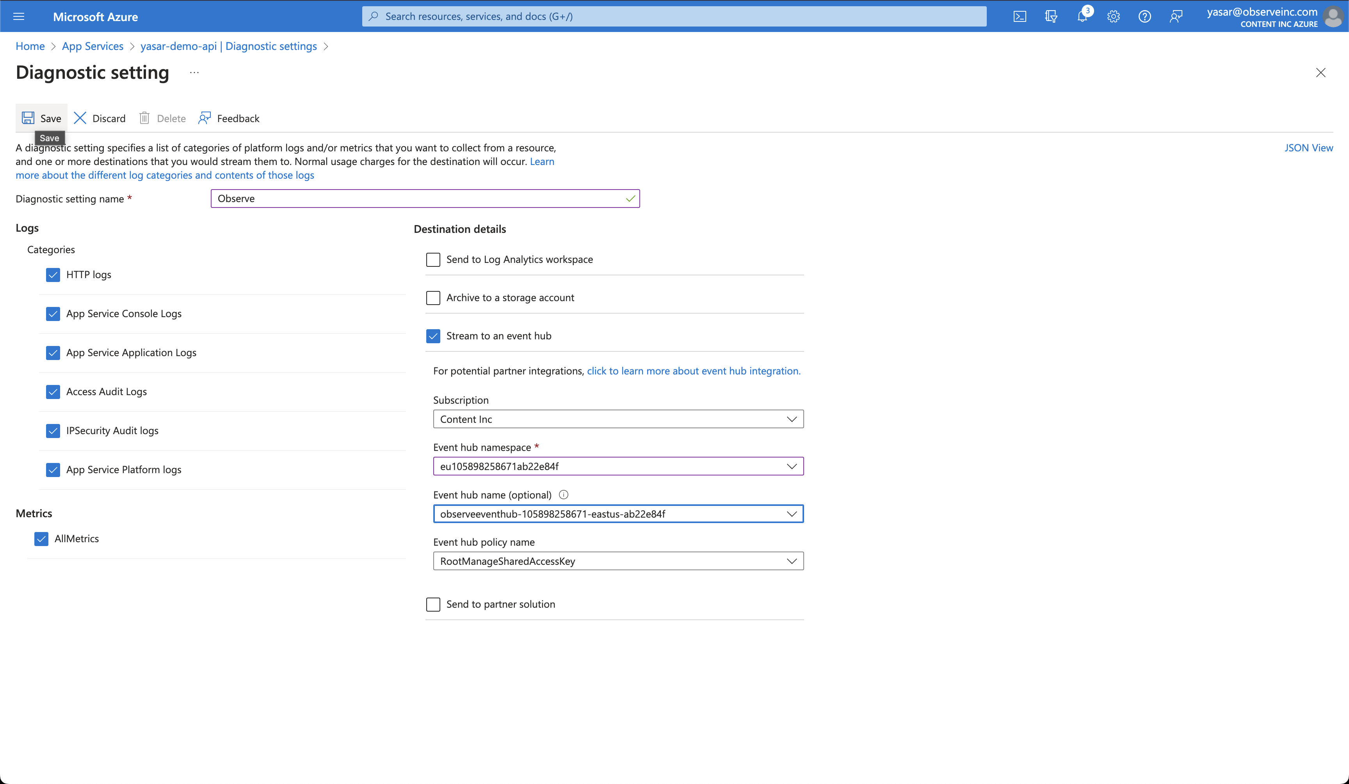The image size is (1349, 784).
Task: Toggle the AllMetrics checkbox
Action: tap(41, 539)
